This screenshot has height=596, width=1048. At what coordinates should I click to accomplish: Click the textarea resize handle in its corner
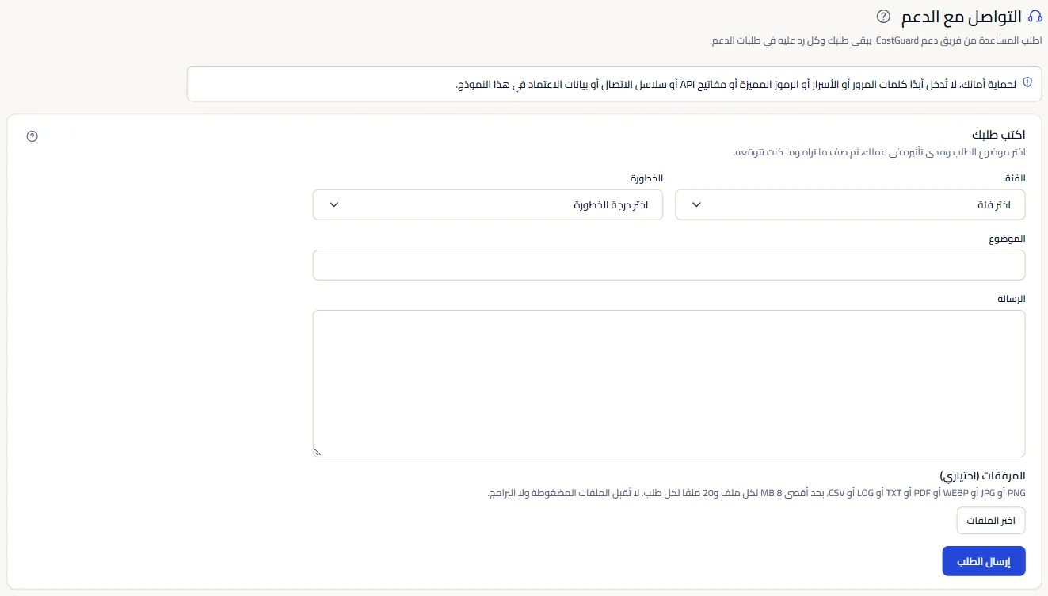point(318,453)
